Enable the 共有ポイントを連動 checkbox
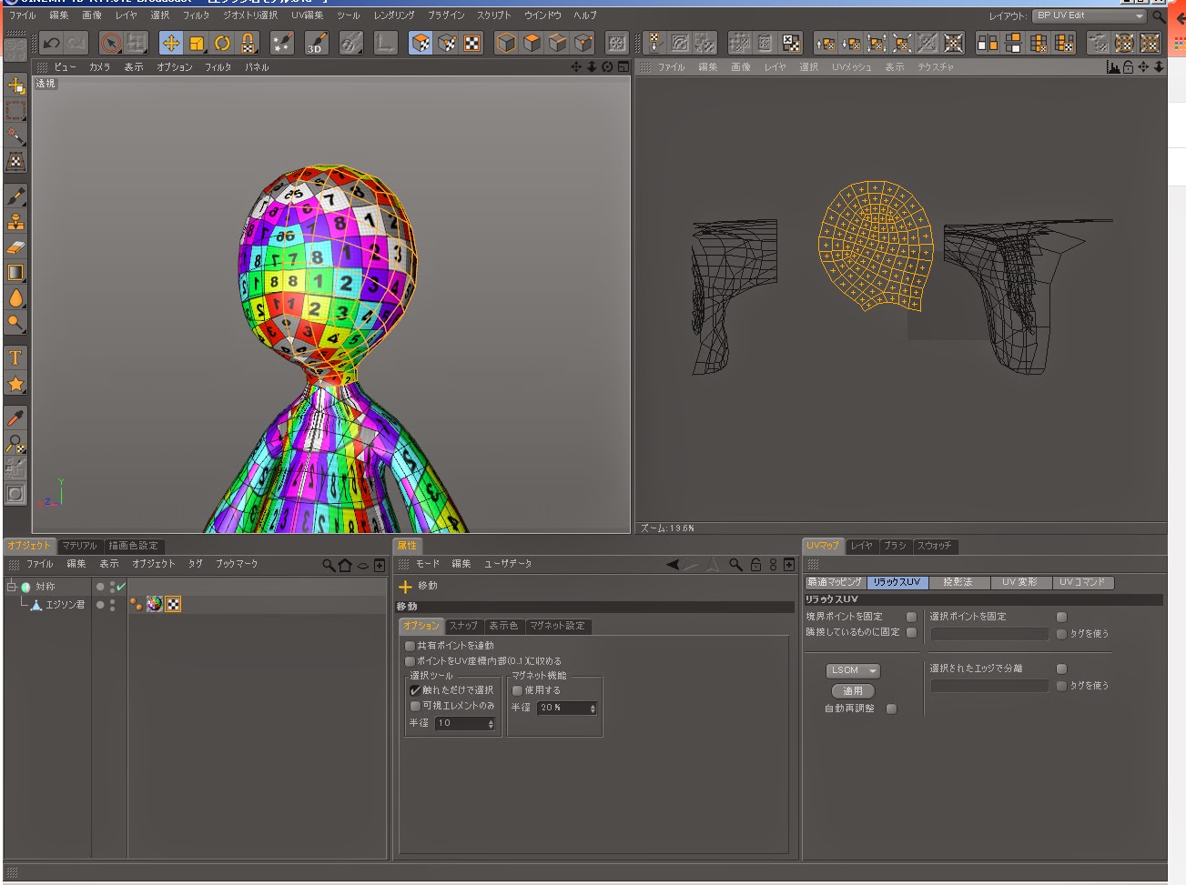Viewport: 1186px width, 885px height. (x=410, y=646)
